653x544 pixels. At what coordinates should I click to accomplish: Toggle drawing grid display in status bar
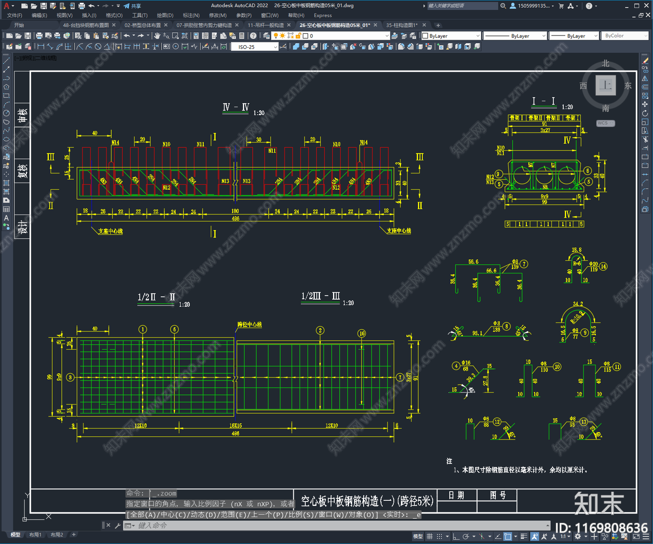[x=429, y=536]
